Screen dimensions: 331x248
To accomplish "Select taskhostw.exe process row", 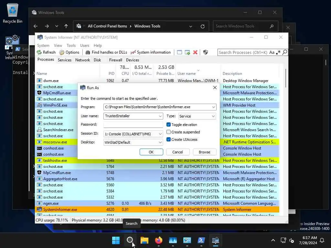I will coord(157,160).
